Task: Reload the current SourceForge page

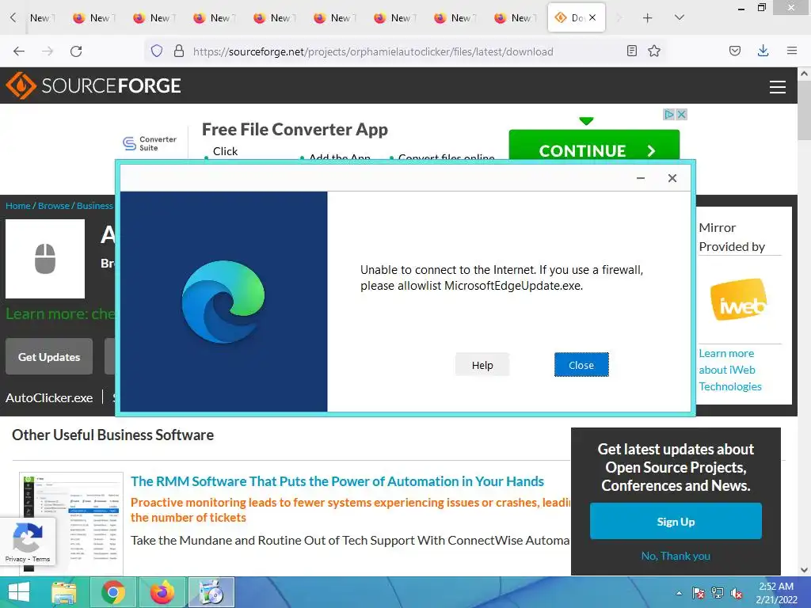Action: 76,51
